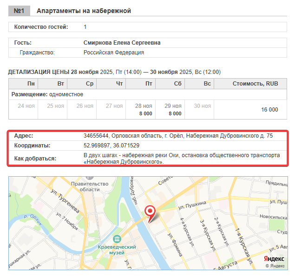Click the Краеведческий музей museum icon
The width and height of the screenshot is (295, 279).
(117, 239)
